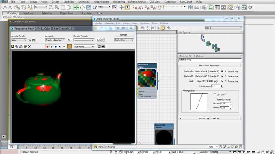Open the Modifiers menu
275x154 pixels.
tap(69, 2)
